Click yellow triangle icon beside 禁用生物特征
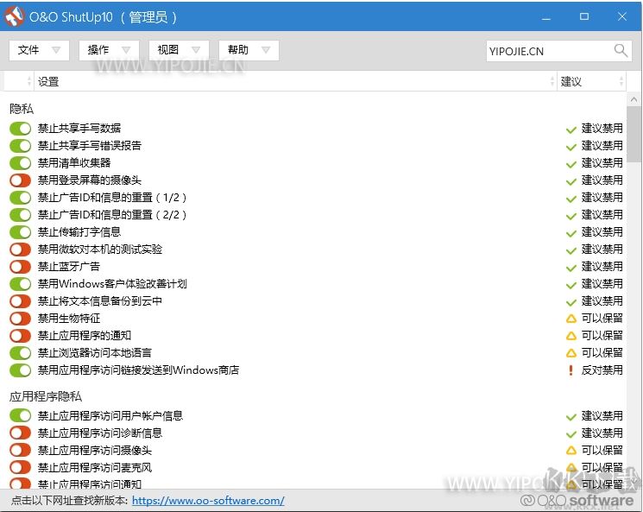 point(571,319)
